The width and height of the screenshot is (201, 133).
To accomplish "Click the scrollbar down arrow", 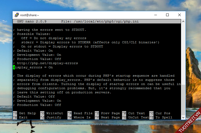I will click(183, 117).
